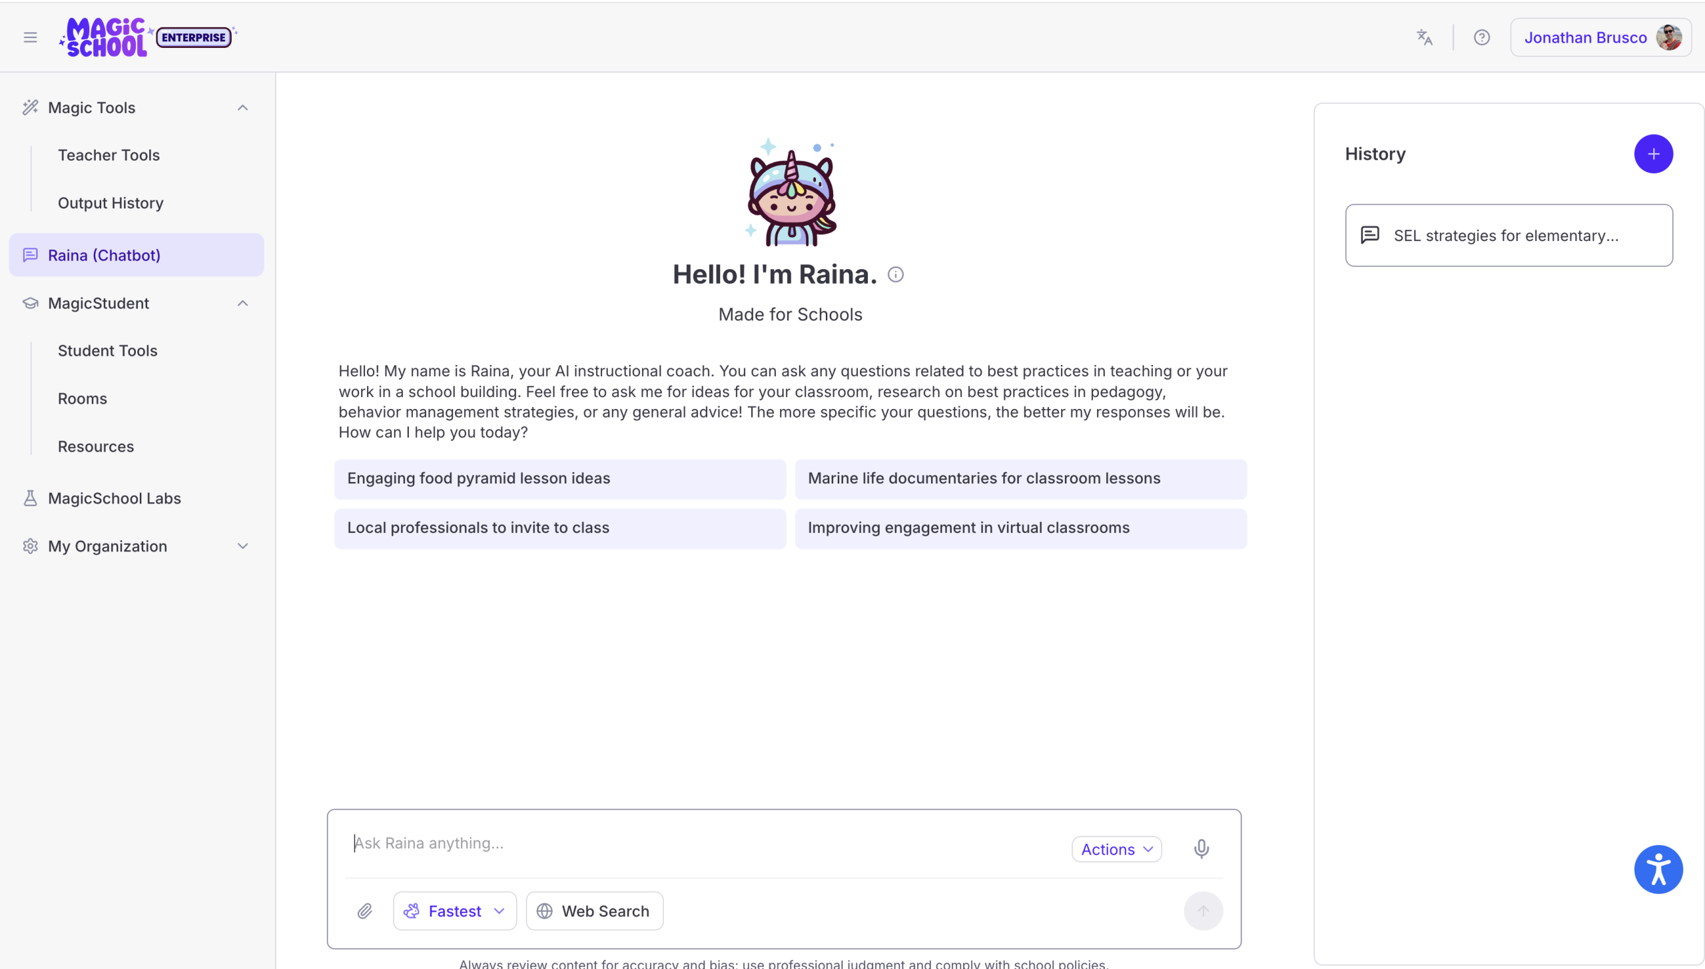Screen dimensions: 1705x969
Task: Click the Hello! I'm Raina heading
Action: point(775,274)
